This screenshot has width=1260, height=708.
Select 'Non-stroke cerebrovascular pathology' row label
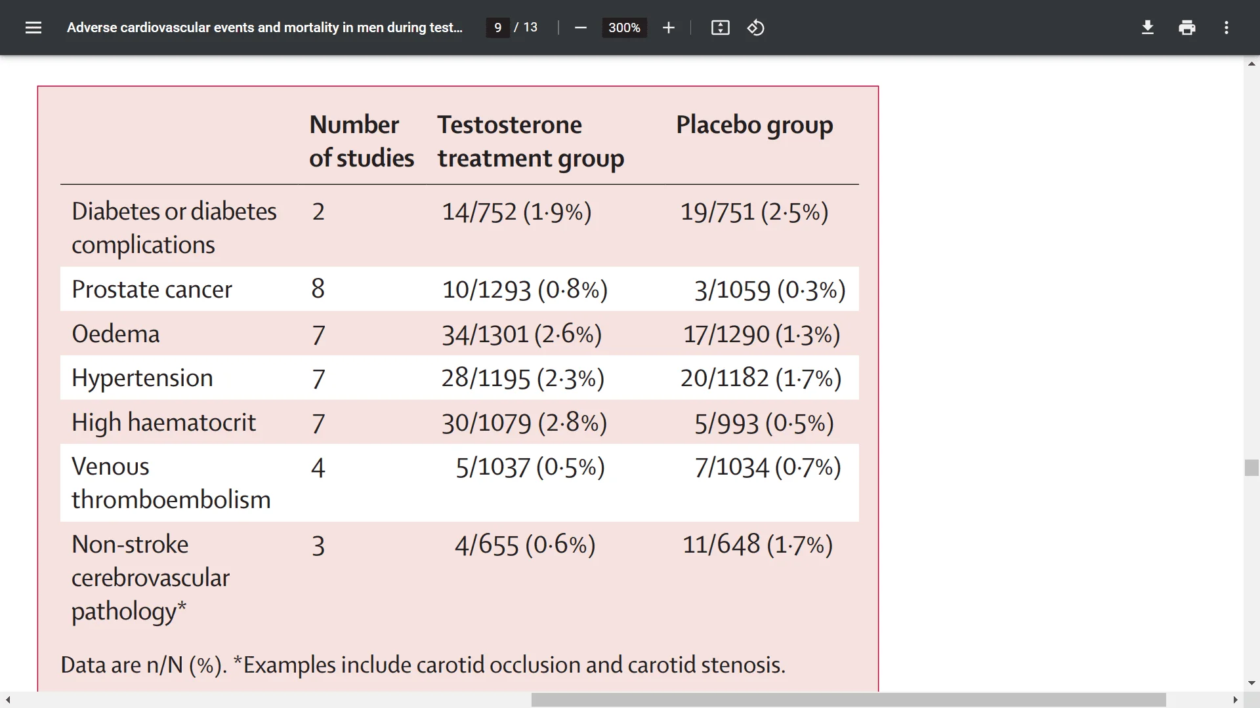pos(150,578)
